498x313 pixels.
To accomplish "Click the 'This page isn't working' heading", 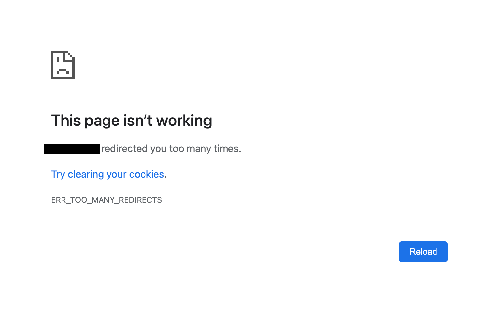I will point(131,121).
